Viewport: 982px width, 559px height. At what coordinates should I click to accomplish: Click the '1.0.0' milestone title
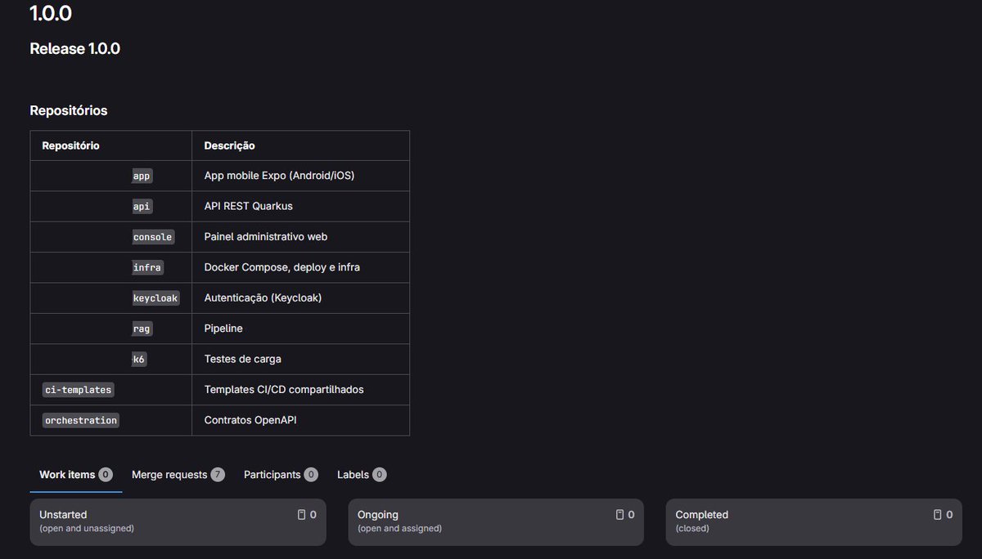[51, 12]
